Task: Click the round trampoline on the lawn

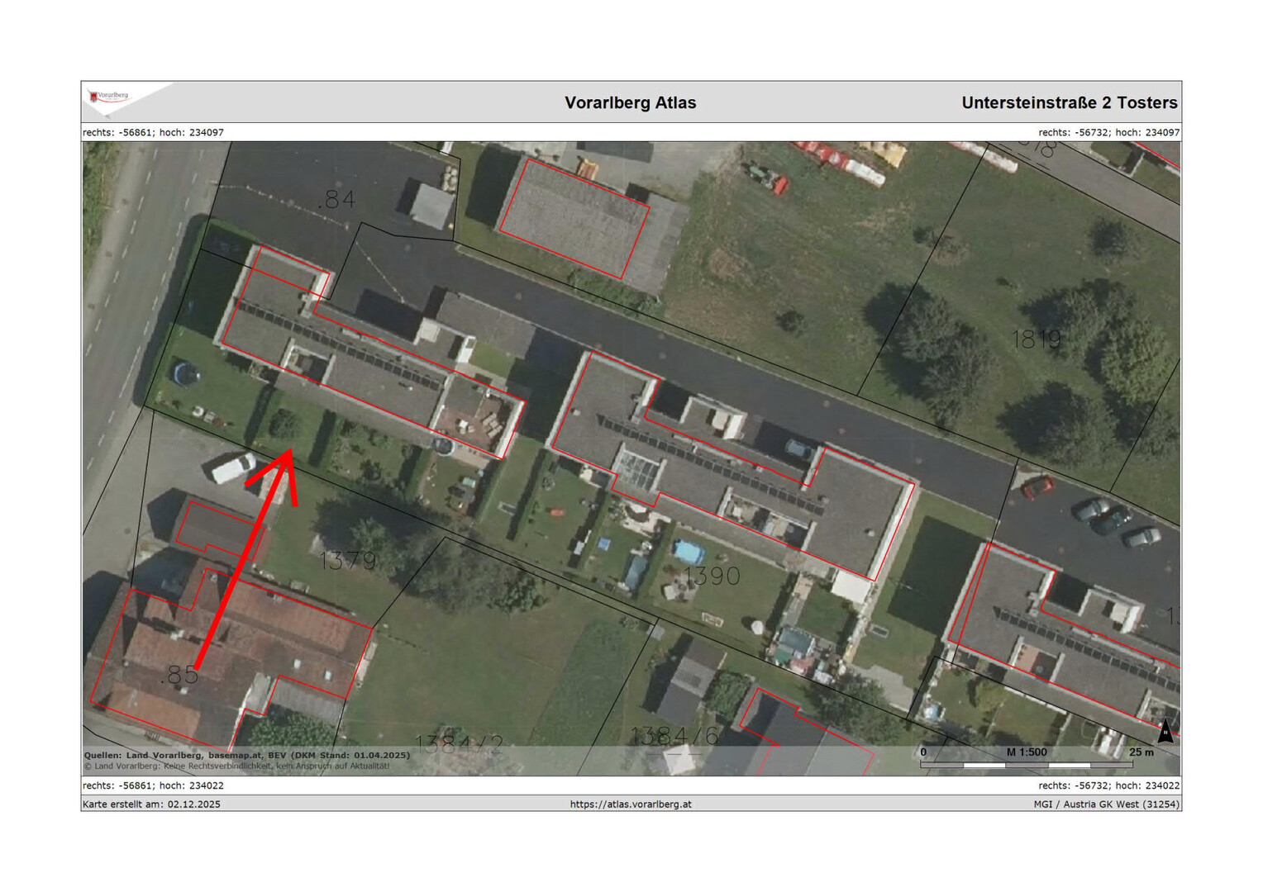Action: [186, 374]
